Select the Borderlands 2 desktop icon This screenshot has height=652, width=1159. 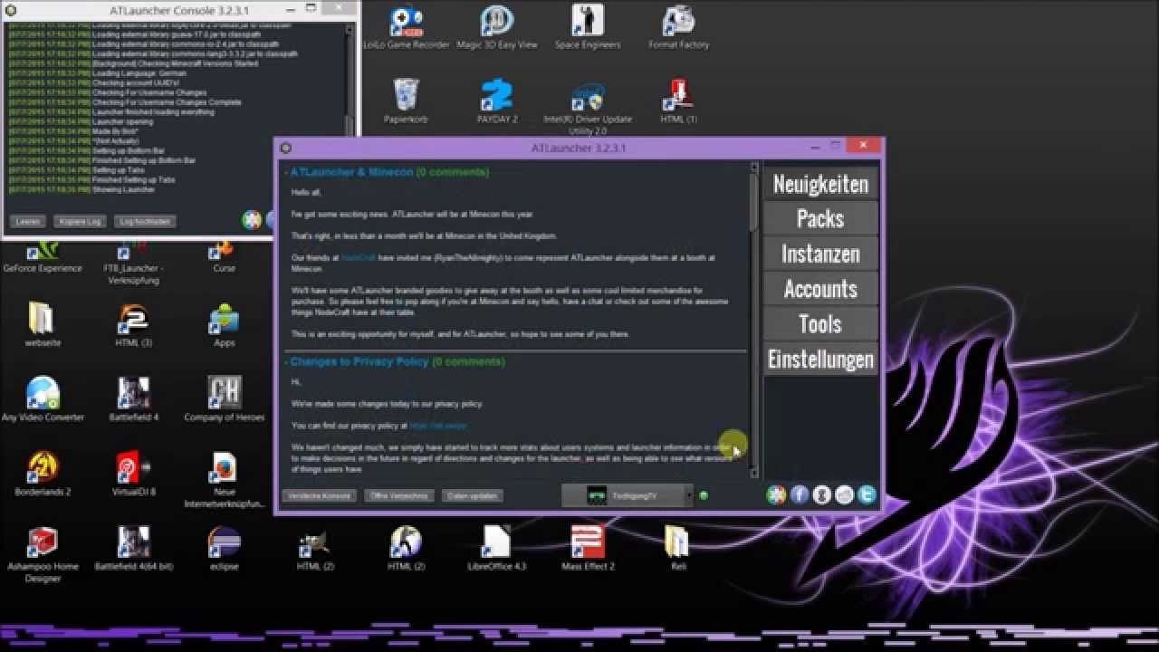[42, 474]
